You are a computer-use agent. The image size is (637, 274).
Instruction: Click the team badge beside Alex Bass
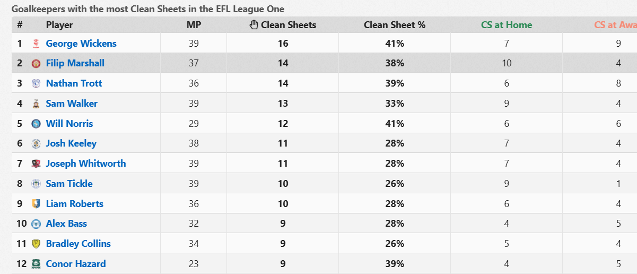(36, 224)
